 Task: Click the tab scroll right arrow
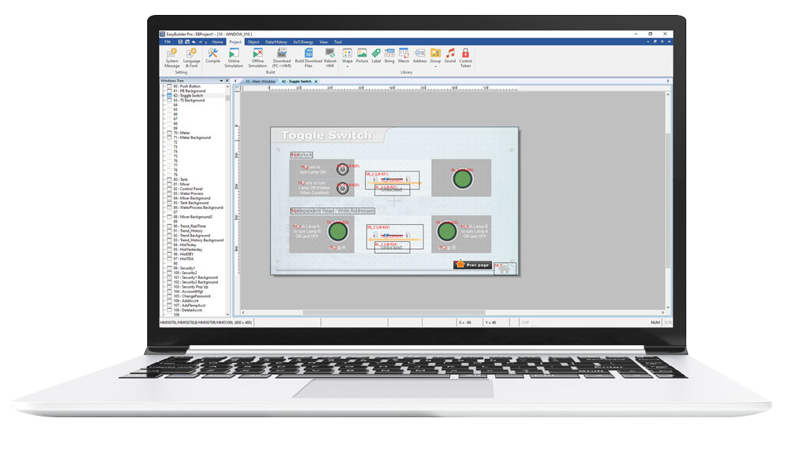(667, 81)
